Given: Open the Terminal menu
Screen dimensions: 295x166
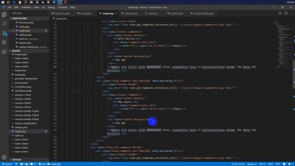Looking at the screenshot, I should (x=62, y=7).
